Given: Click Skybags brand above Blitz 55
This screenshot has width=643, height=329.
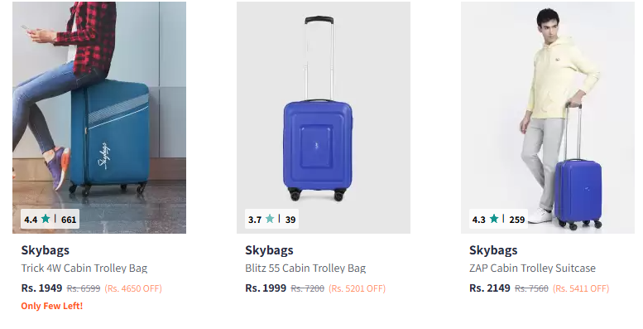Looking at the screenshot, I should [x=269, y=250].
